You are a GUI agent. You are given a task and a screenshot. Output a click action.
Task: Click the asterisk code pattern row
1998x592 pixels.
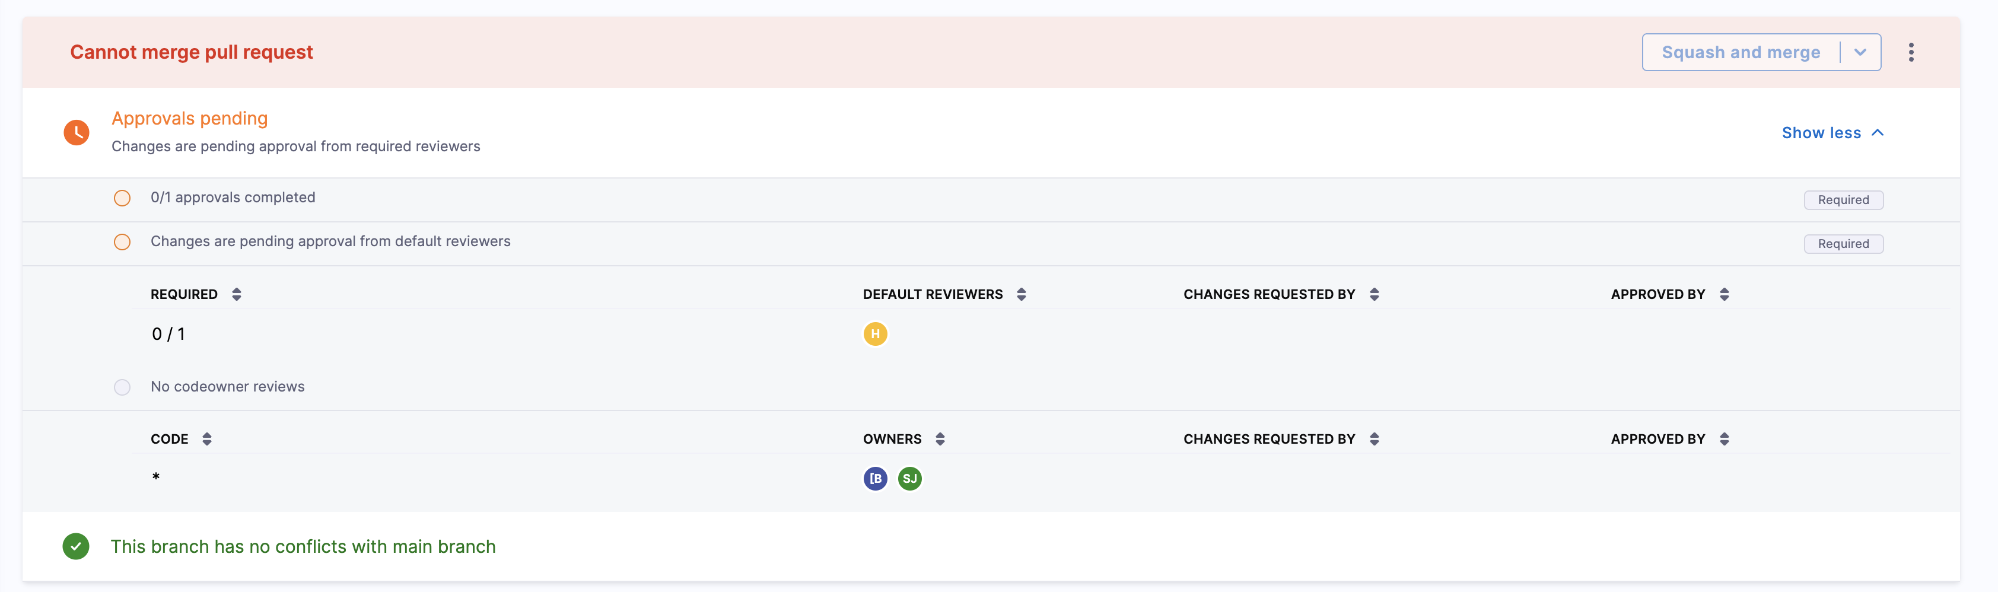click(156, 477)
